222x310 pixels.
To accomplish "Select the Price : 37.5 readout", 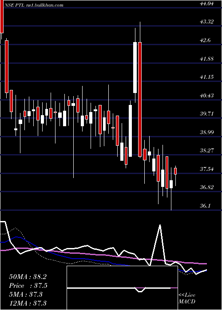I will pyautogui.click(x=28, y=286).
